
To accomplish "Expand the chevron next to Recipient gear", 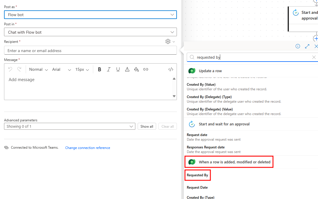I will [174, 42].
